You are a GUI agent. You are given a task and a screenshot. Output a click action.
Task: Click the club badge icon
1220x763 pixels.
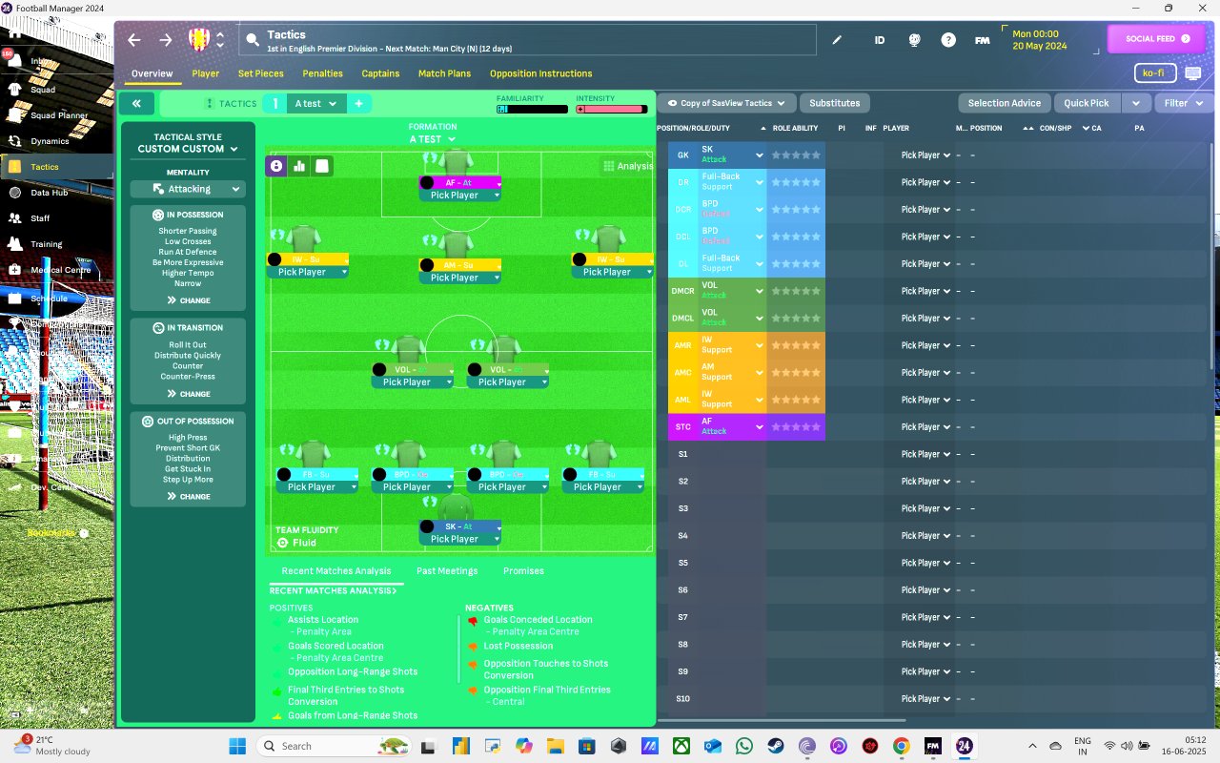click(x=198, y=39)
